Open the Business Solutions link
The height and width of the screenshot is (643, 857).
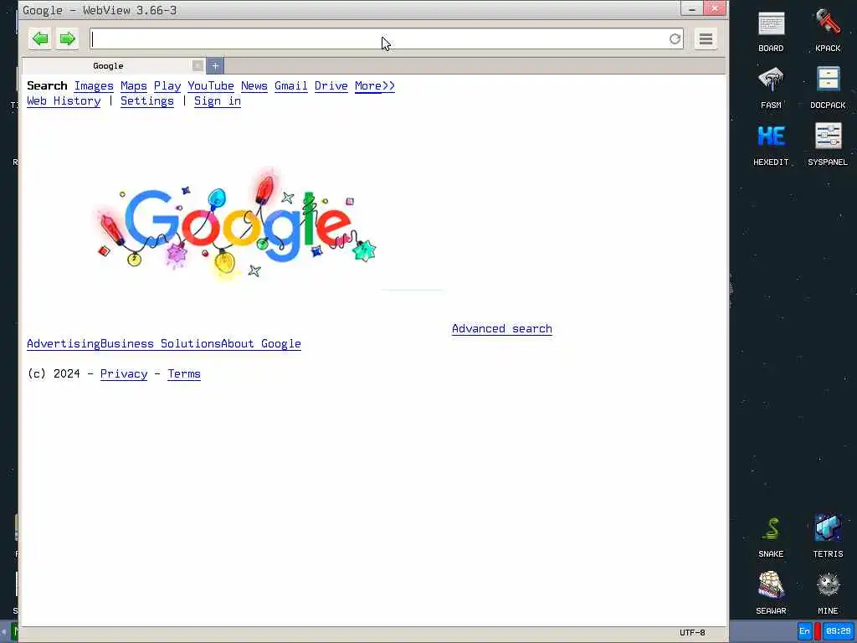[161, 344]
